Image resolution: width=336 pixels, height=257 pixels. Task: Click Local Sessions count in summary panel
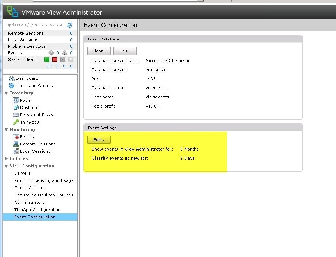click(72, 40)
